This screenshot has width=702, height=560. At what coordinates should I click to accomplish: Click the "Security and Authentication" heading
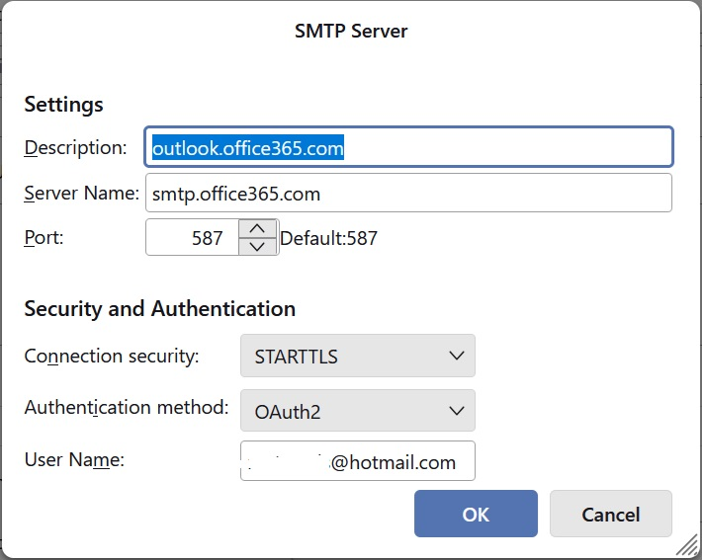[160, 308]
